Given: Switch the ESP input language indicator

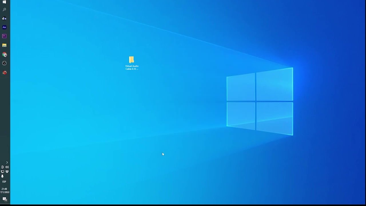Looking at the screenshot, I should coord(4,182).
